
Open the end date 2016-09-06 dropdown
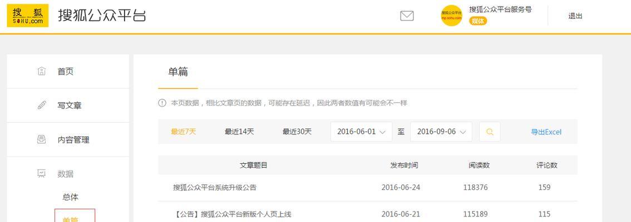(x=441, y=132)
